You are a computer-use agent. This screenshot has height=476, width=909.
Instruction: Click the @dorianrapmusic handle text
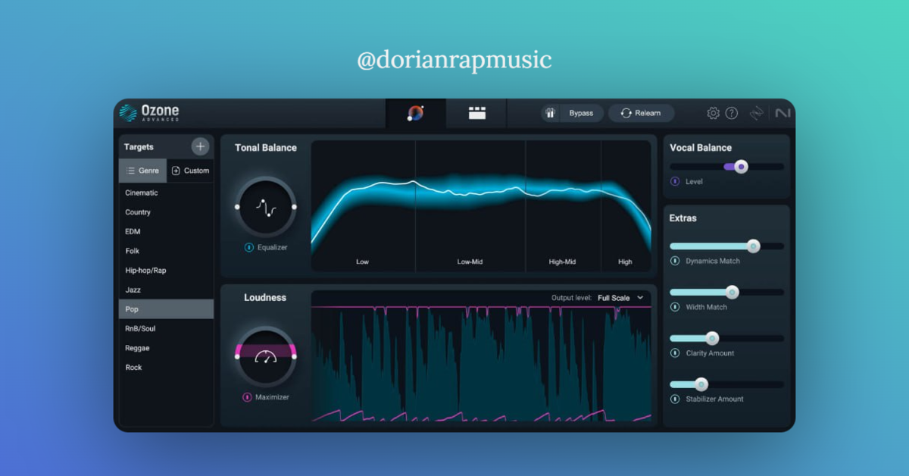tap(454, 61)
